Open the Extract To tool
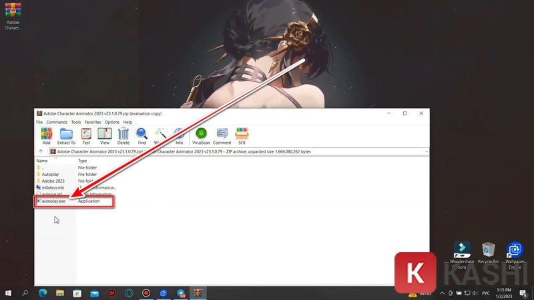The height and width of the screenshot is (300, 534). coord(66,137)
